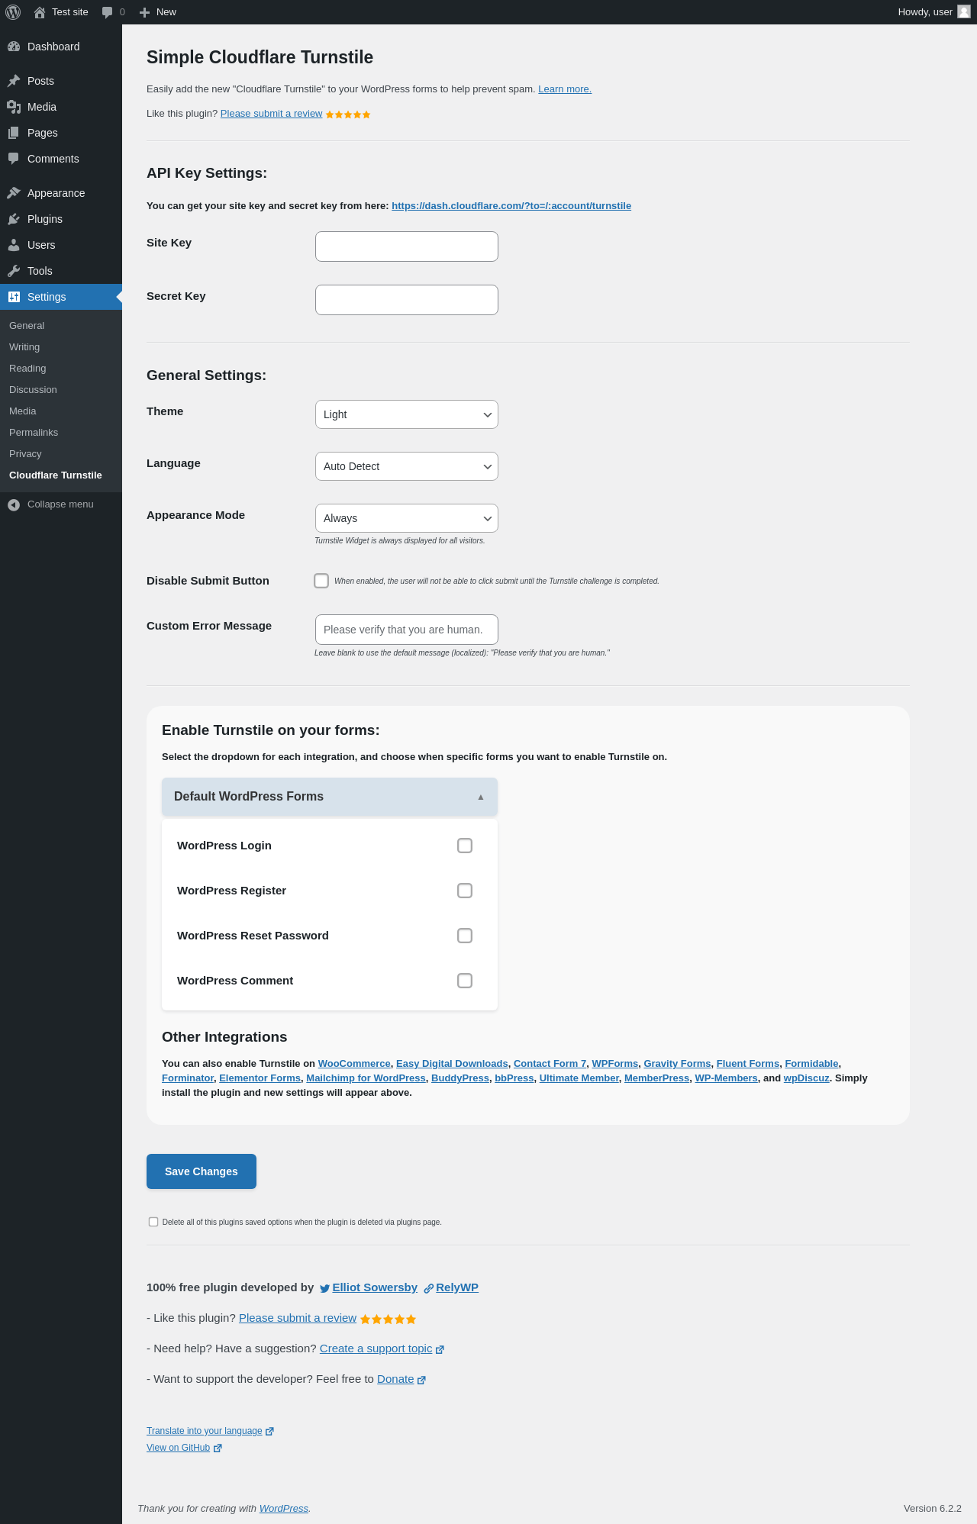Click the WordPress logo icon in admin bar

pyautogui.click(x=13, y=12)
